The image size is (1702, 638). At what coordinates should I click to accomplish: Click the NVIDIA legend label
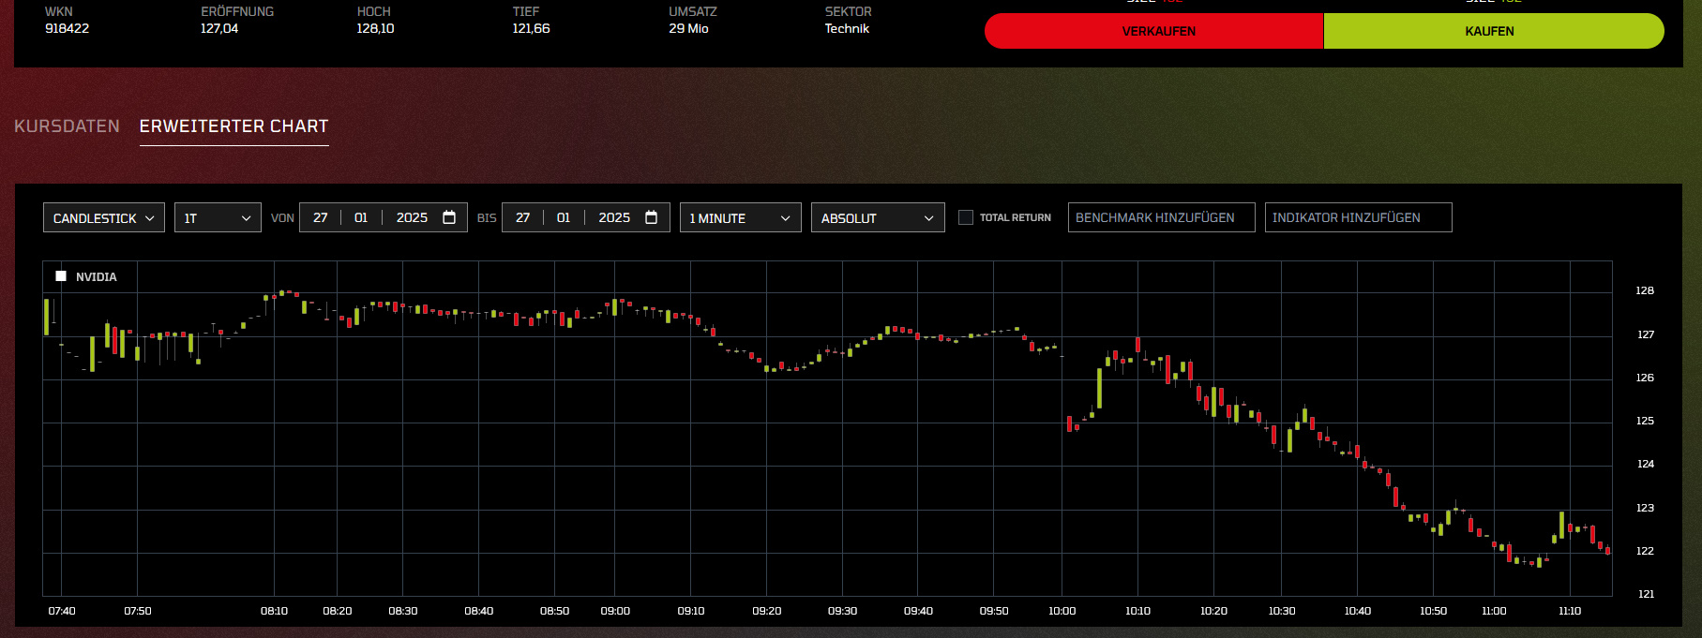pyautogui.click(x=97, y=277)
